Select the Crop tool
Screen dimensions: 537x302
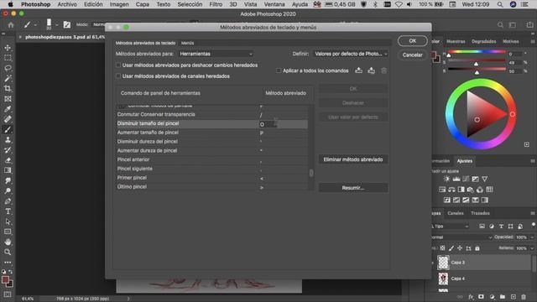[x=8, y=89]
